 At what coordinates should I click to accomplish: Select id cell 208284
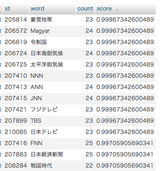(x=16, y=166)
